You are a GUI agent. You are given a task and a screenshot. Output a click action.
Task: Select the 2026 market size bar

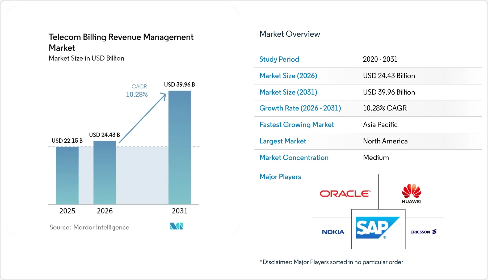105,173
